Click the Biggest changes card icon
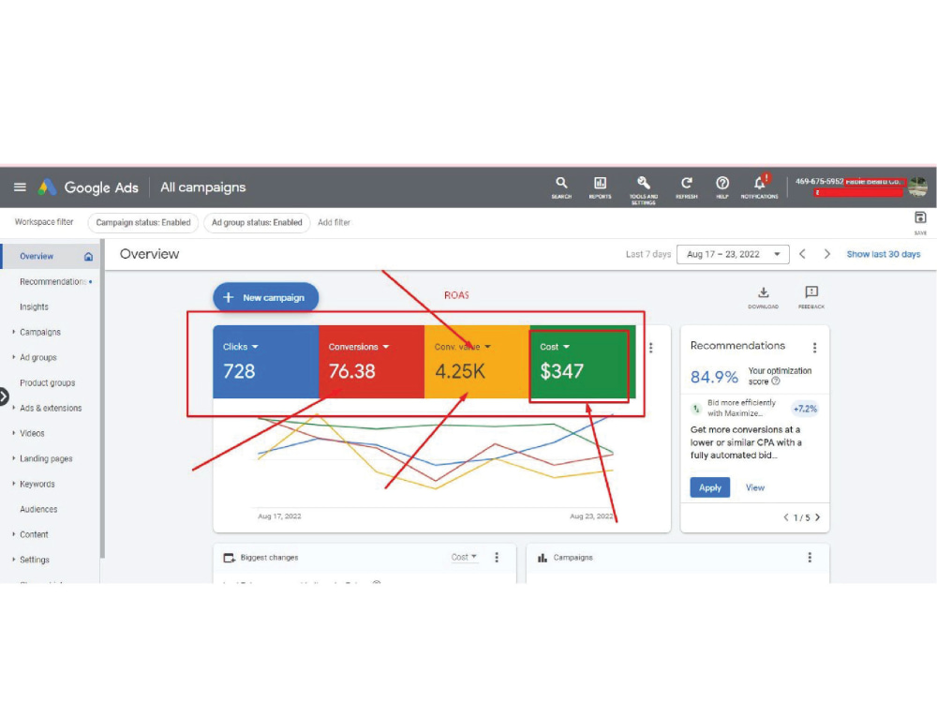The width and height of the screenshot is (937, 703). [229, 558]
